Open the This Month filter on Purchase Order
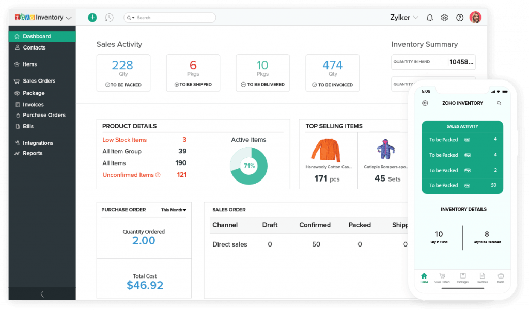529x311 pixels. point(173,210)
